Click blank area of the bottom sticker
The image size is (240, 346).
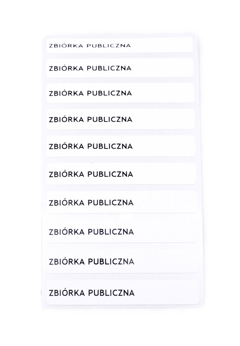167,293
